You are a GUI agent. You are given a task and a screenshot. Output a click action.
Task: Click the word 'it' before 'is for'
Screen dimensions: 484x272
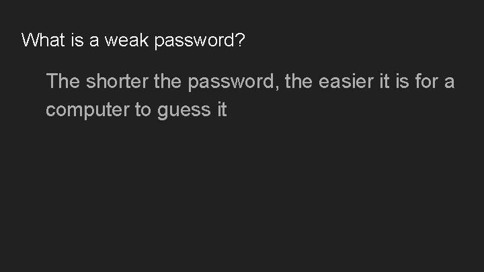click(x=385, y=81)
